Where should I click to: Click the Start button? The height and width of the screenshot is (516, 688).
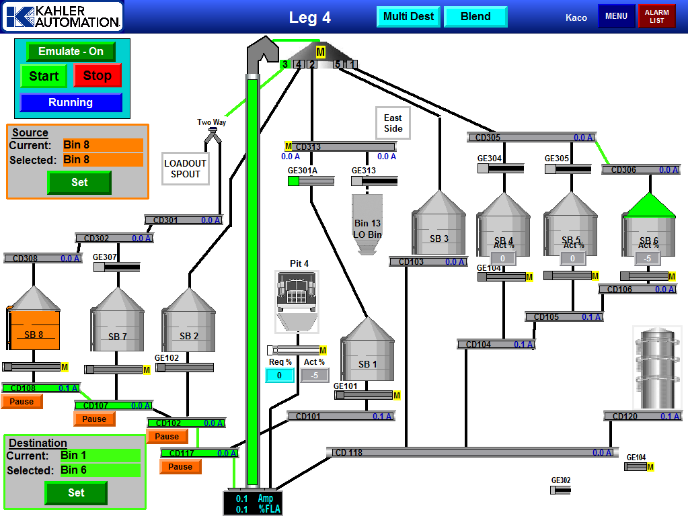click(x=44, y=76)
